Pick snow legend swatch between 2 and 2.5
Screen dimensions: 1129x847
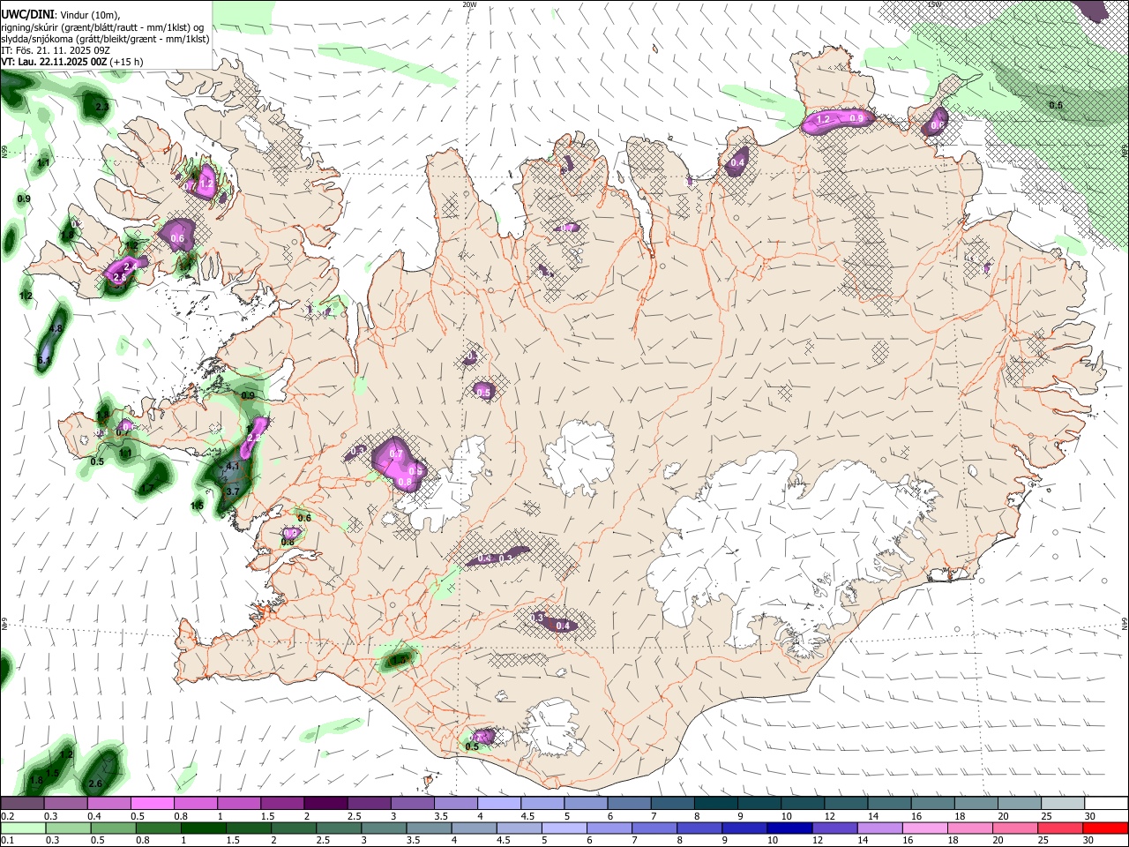[x=325, y=804]
